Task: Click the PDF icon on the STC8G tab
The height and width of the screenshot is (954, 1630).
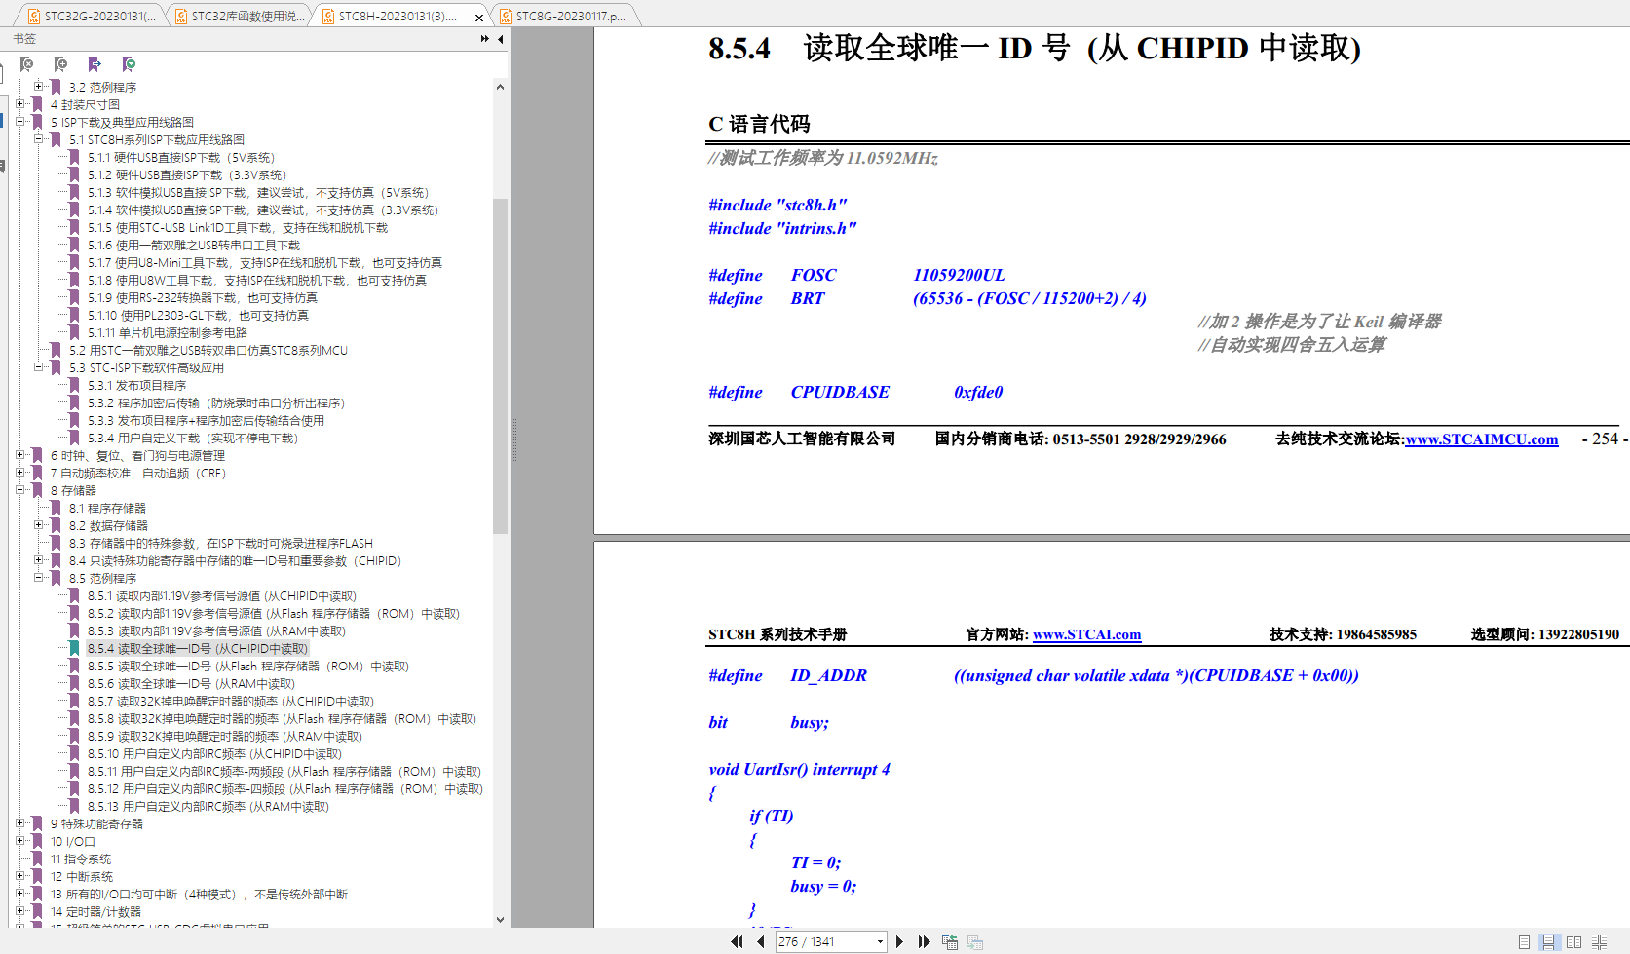Action: pos(506,17)
